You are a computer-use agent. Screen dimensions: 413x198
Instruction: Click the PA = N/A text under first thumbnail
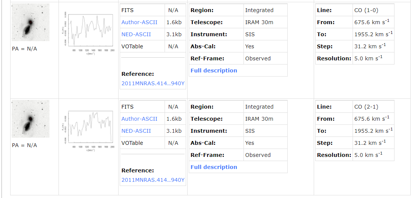[25, 49]
